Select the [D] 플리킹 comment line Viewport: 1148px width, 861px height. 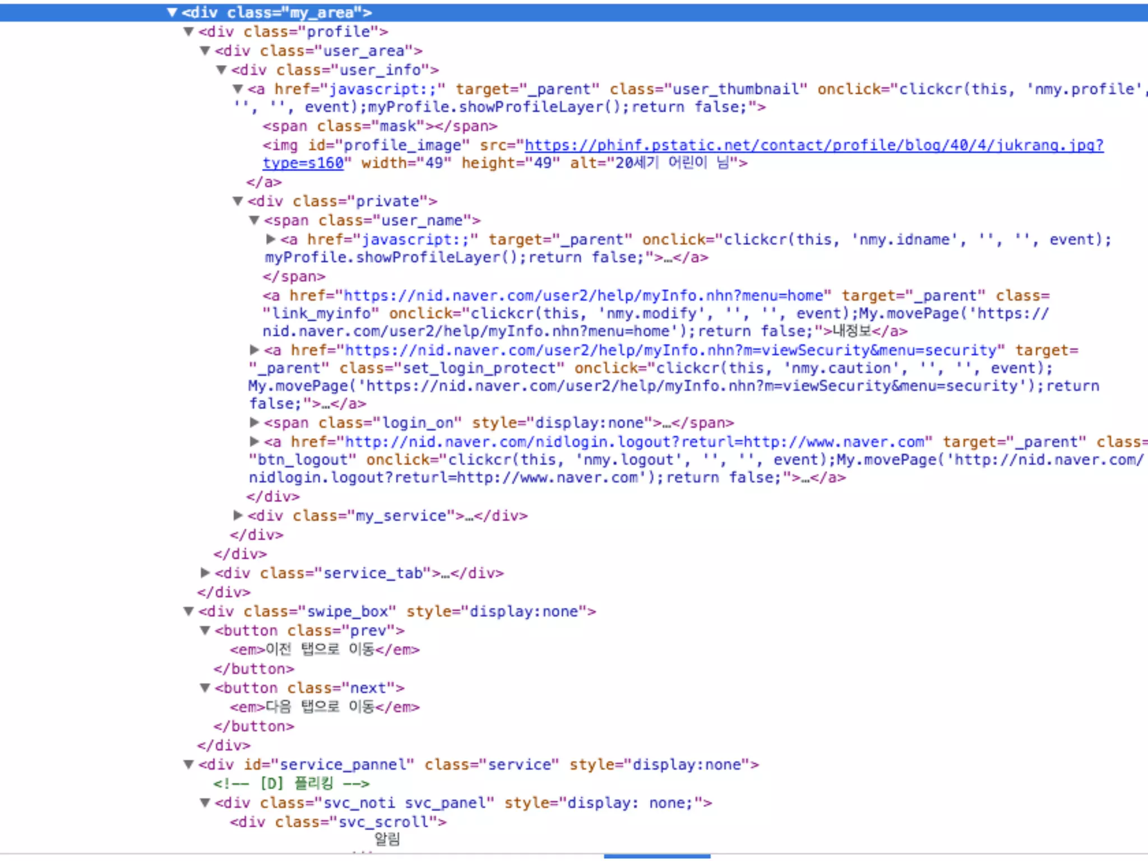(291, 783)
